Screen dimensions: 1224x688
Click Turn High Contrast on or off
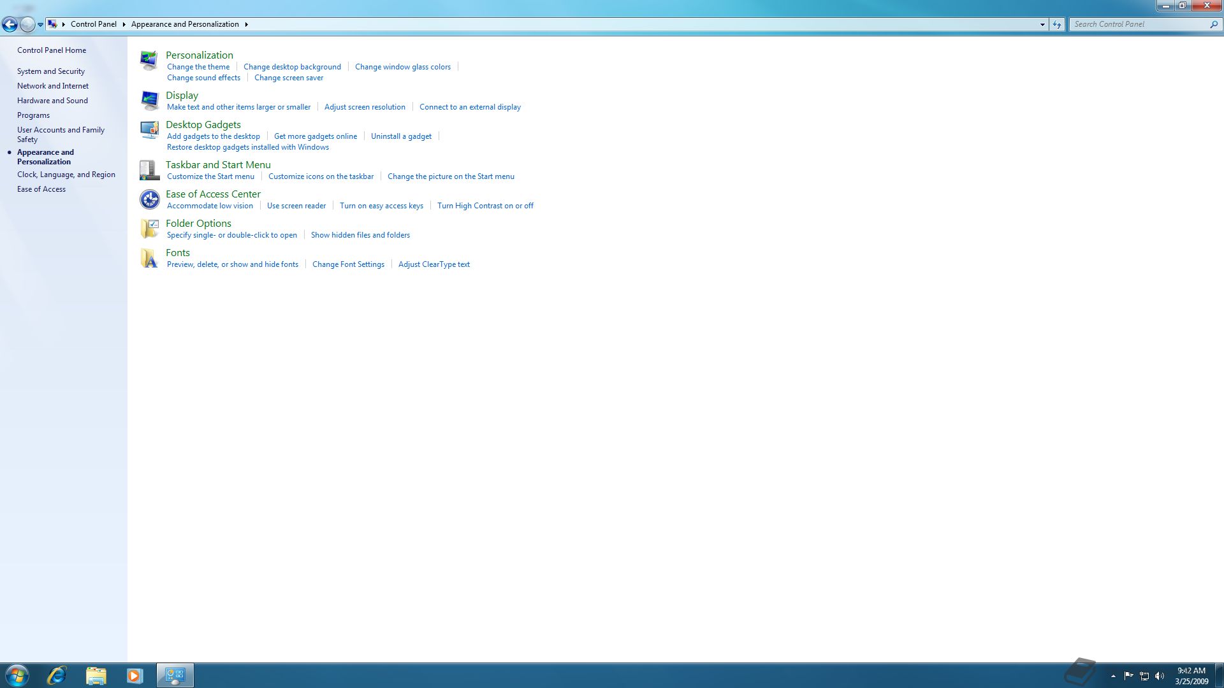pyautogui.click(x=485, y=206)
